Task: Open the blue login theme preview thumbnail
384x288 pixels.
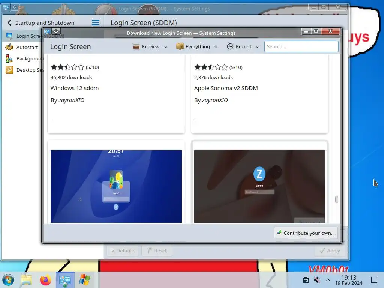Action: [x=116, y=186]
